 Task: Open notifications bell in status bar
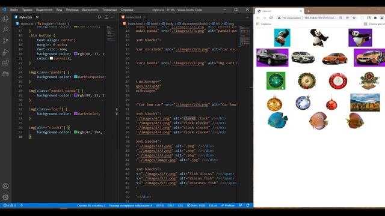248,205
